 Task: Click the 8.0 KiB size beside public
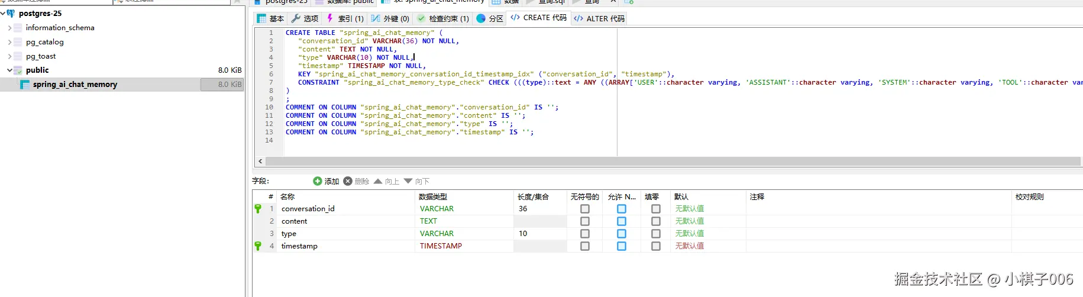(x=229, y=70)
